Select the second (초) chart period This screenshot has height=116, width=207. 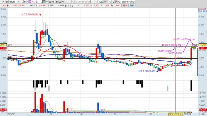point(60,2)
